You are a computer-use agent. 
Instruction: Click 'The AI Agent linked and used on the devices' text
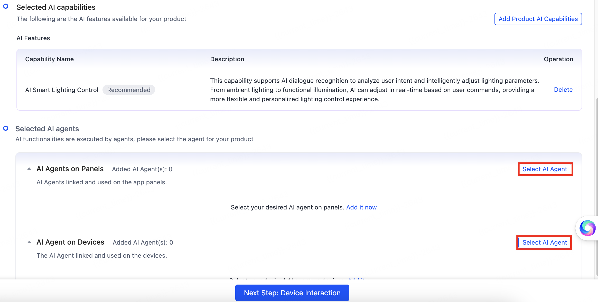[102, 256]
